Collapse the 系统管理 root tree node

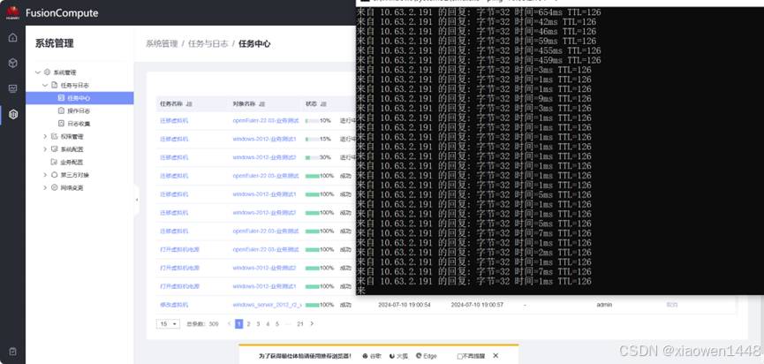click(x=38, y=72)
